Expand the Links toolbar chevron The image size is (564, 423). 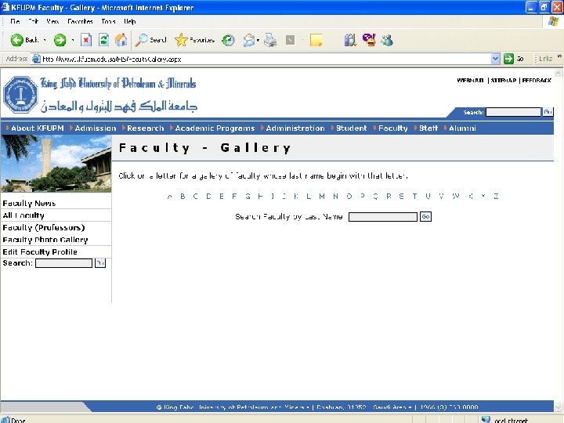(559, 56)
